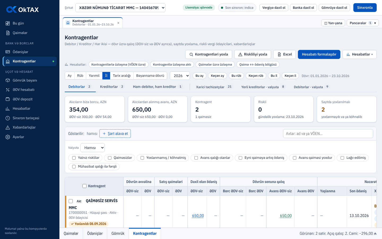Viewport: 382px width, 239px height.
Task: Click the Sinxronla button
Action: pos(365,8)
